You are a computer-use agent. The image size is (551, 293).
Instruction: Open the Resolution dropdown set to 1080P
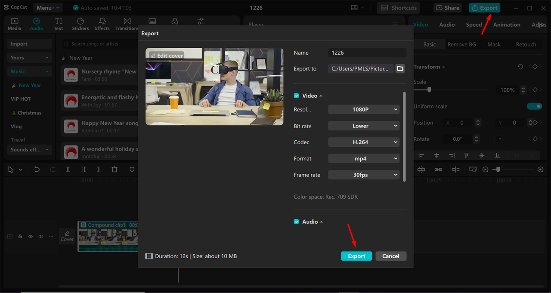click(364, 109)
